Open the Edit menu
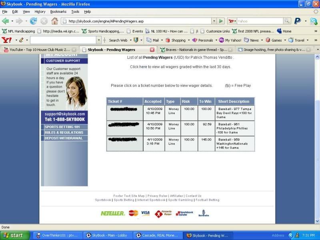Viewport: 320px width, 240px height. pos(15,12)
